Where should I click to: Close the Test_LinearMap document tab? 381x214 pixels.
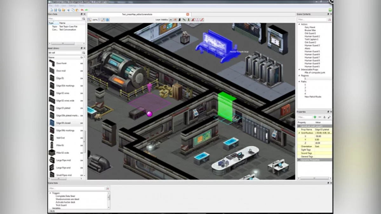point(188,14)
